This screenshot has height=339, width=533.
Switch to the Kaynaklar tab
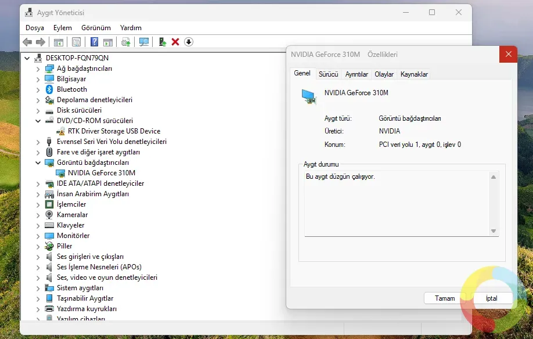[x=414, y=74]
